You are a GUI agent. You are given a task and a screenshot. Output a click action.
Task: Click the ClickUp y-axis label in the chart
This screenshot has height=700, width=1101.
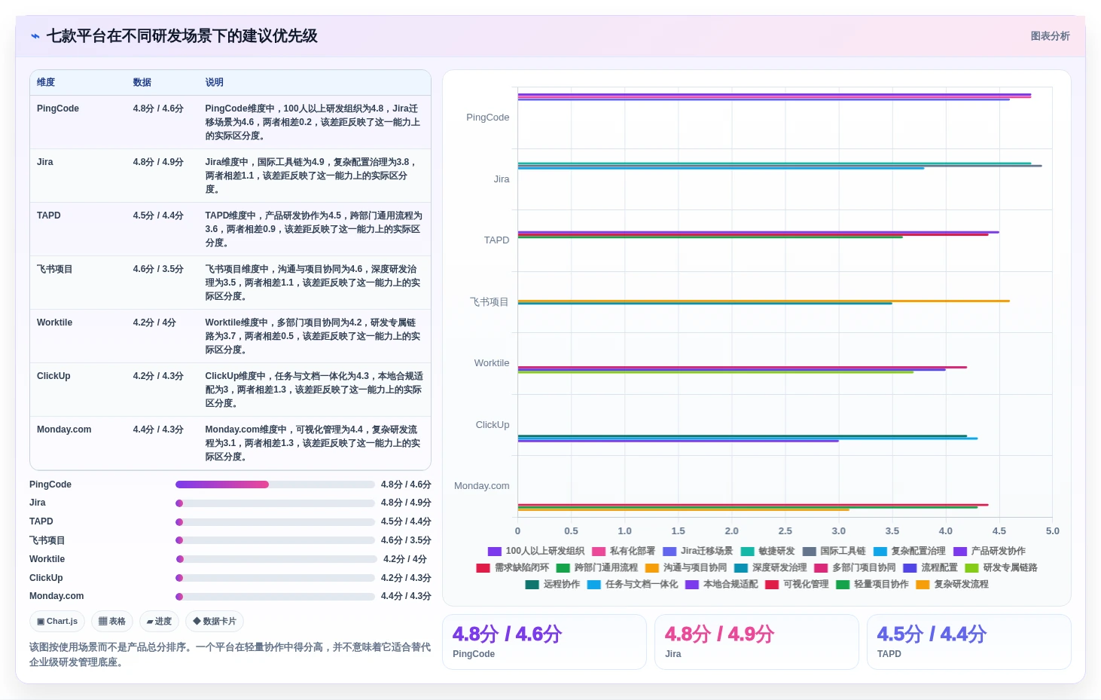[x=493, y=425]
